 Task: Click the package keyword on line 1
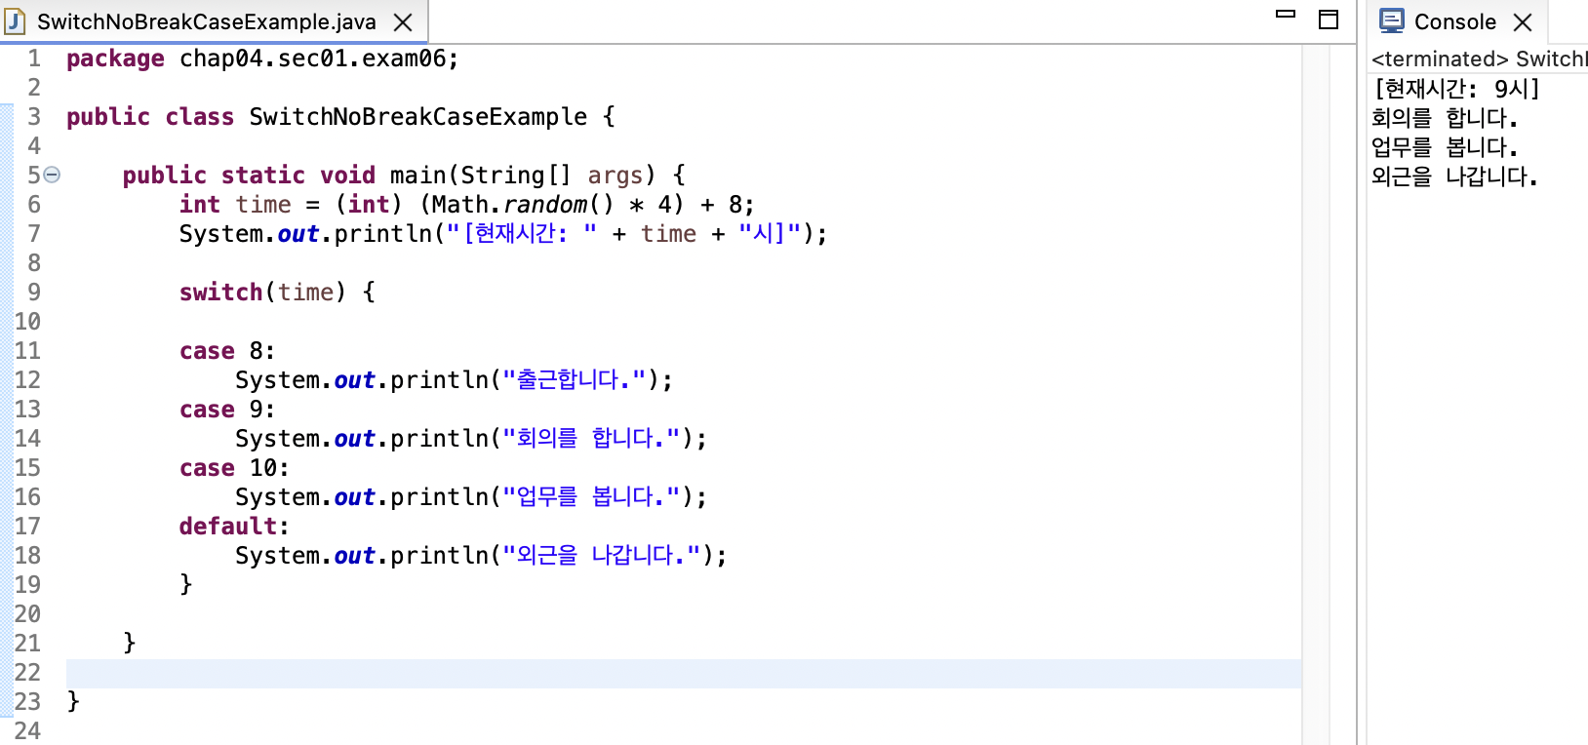pyautogui.click(x=115, y=59)
